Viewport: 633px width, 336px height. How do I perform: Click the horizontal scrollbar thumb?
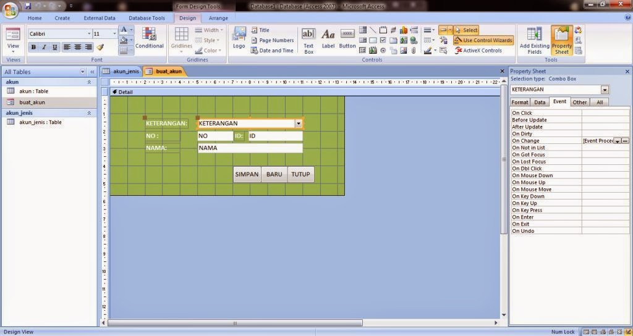(235, 323)
